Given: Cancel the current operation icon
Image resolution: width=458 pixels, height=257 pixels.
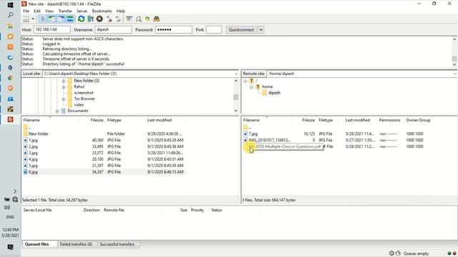Looking at the screenshot, I should [99, 19].
